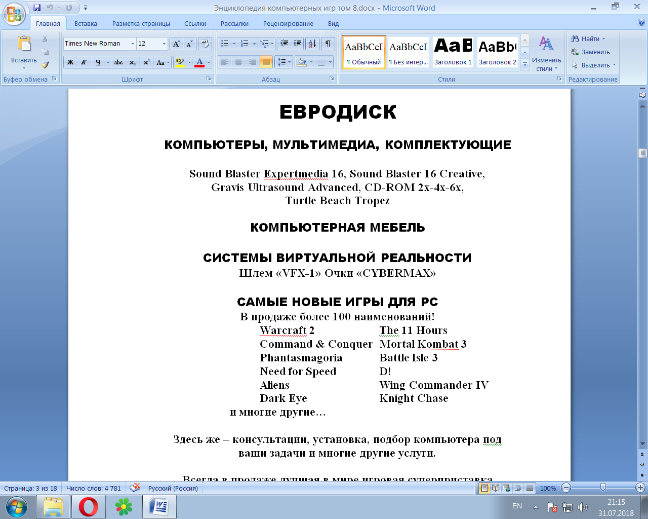Decrease font size with the Shrink Font icon
Viewport: 648px width, 519px height.
pos(189,44)
